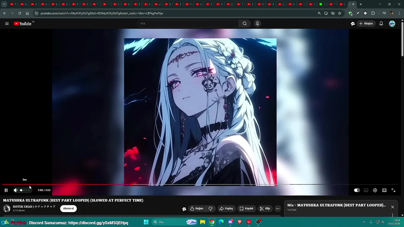Open the Chrome profile avatar
Screen dimensions: 404x227
coord(392,13)
